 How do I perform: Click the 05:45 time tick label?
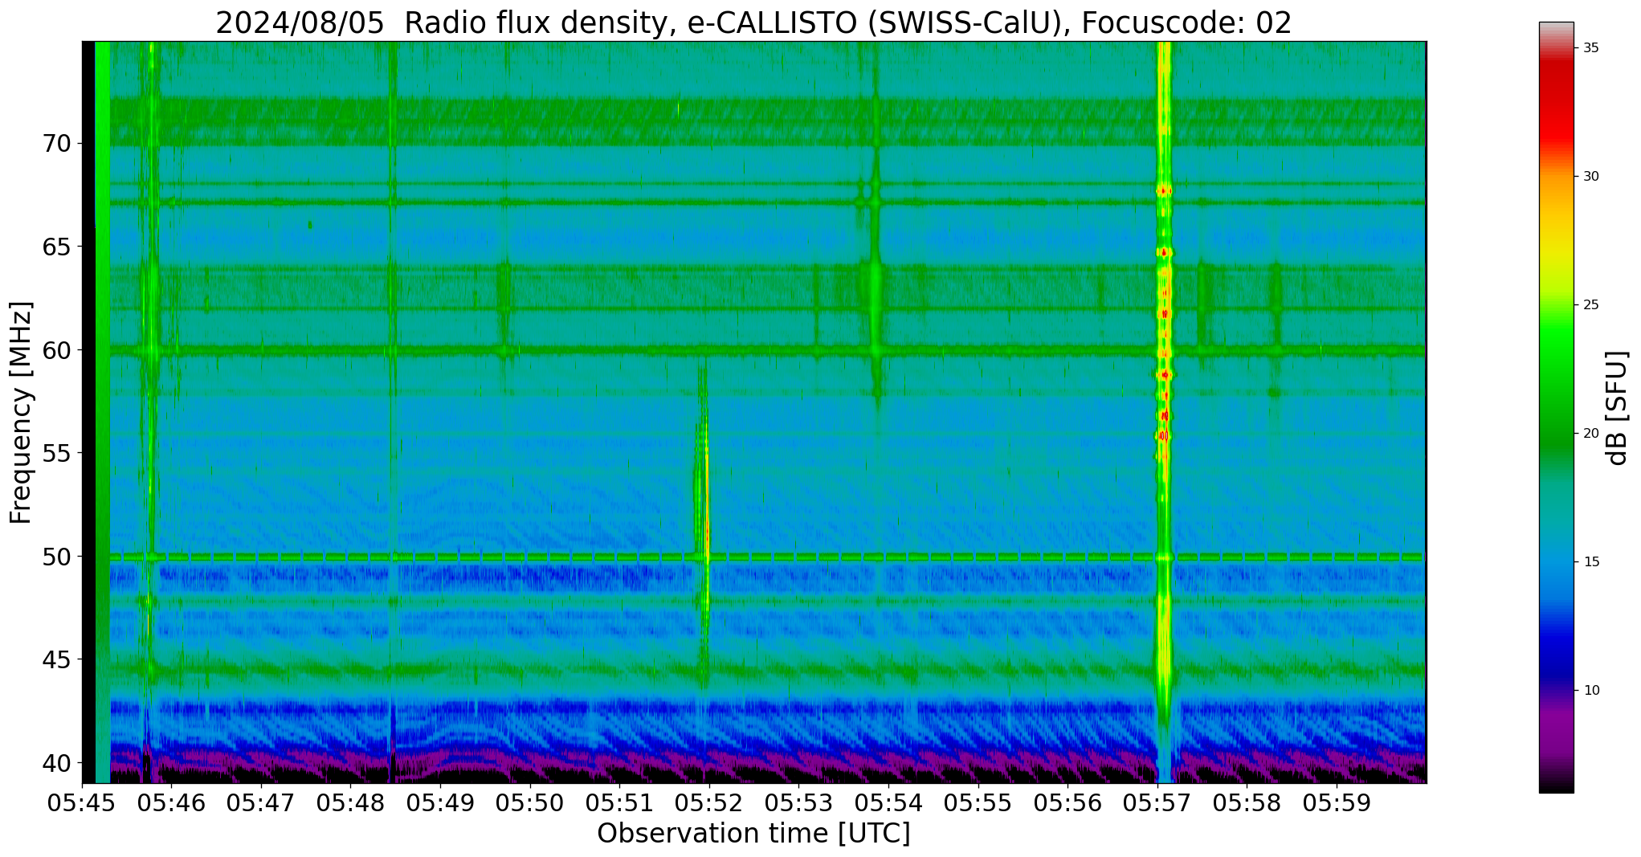pos(83,802)
